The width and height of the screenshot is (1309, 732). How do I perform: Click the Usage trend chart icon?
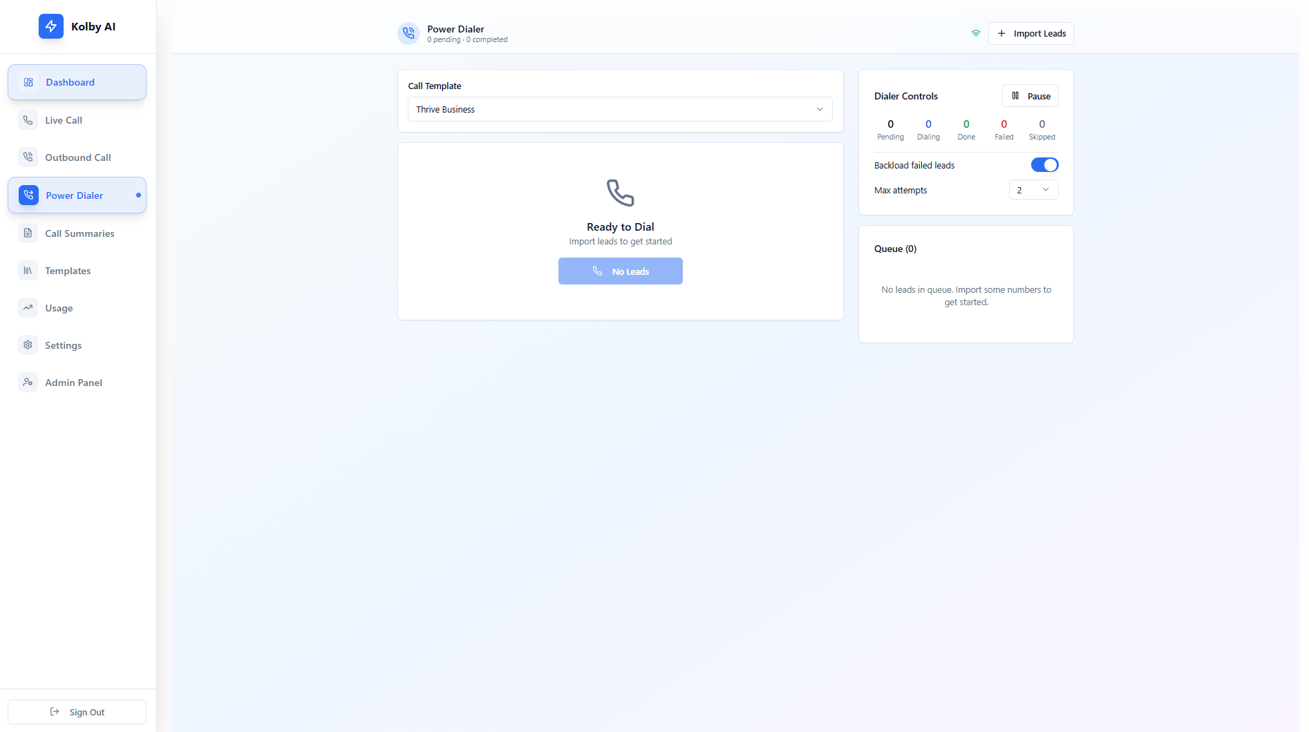[x=28, y=308]
